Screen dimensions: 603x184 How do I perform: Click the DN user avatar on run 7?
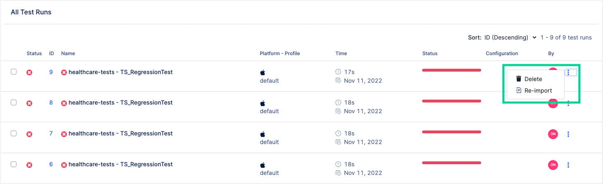pos(553,134)
